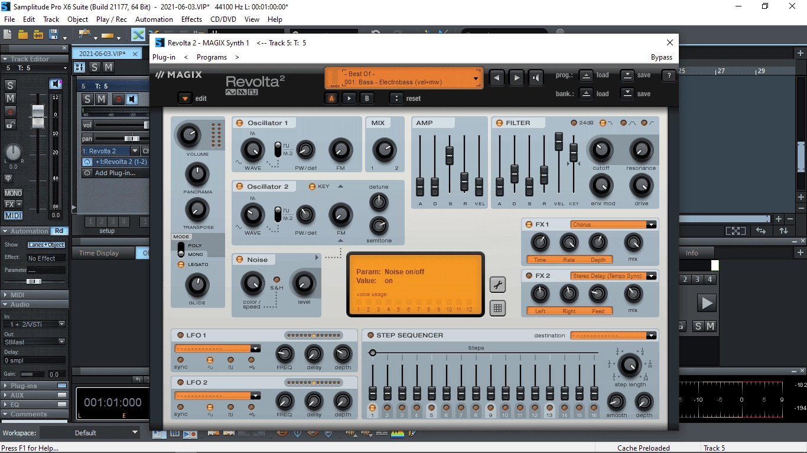This screenshot has width=807, height=453.
Task: Click the Steps length slider handle
Action: (x=372, y=353)
